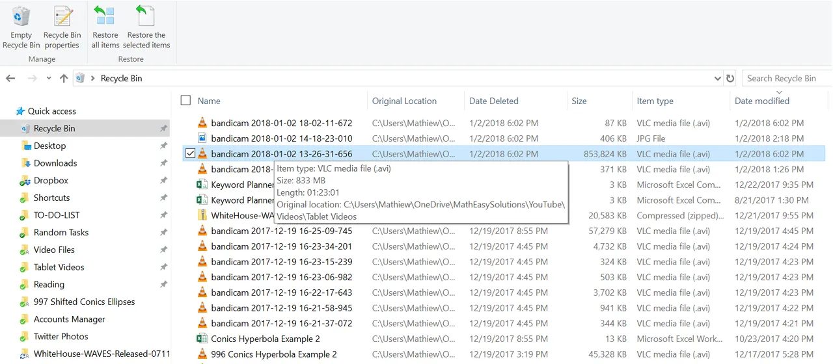This screenshot has width=833, height=364.
Task: Click Excel icon of Conics Hyperbola Example 2
Action: click(x=202, y=339)
